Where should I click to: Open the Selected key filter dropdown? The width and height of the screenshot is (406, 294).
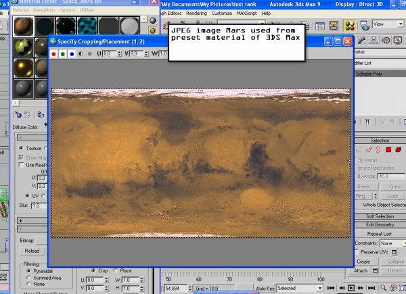point(300,288)
